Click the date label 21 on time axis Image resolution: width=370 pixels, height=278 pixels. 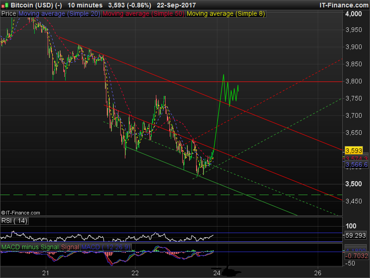(x=45, y=273)
